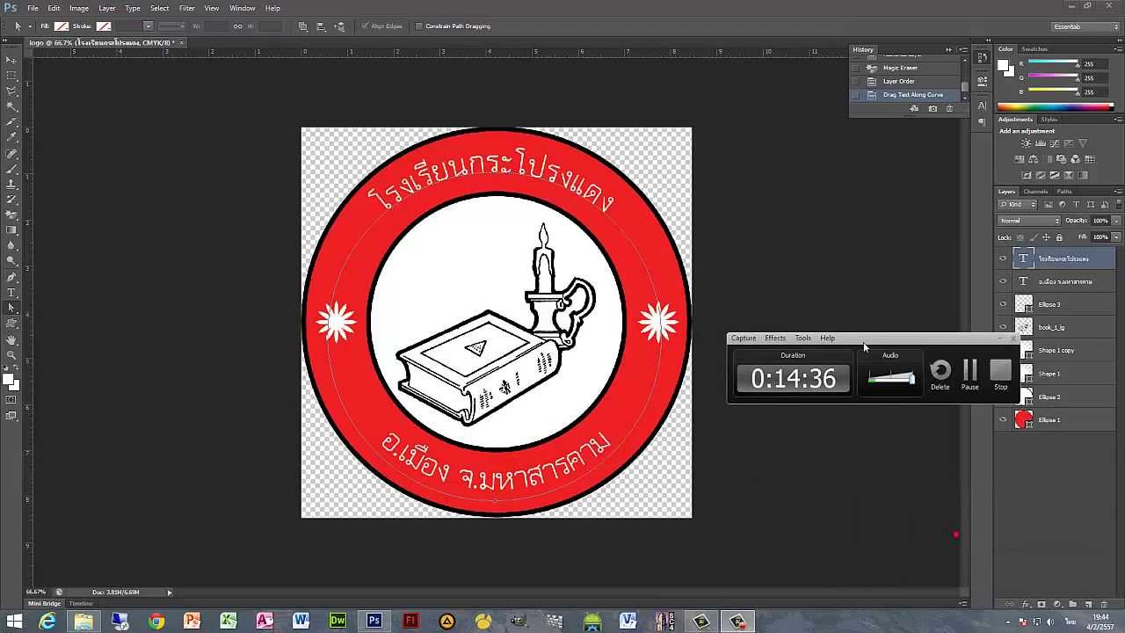Screen dimensions: 1125x633
Task: Open Essentials workspace dropdown
Action: point(1086,26)
